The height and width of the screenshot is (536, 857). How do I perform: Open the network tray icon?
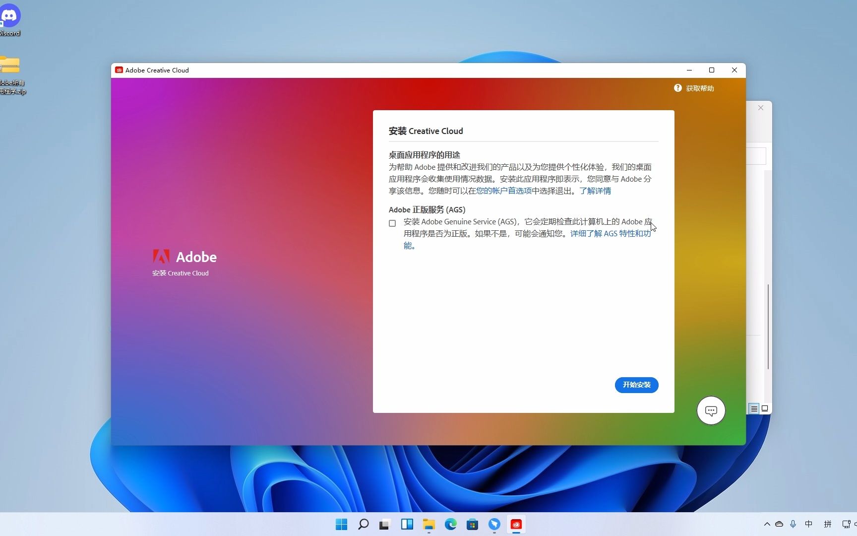tap(846, 524)
